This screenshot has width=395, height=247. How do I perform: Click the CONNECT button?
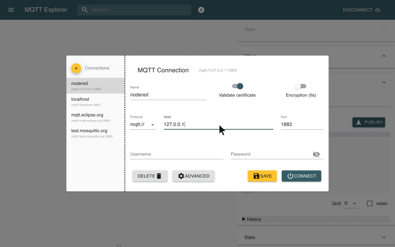(301, 176)
